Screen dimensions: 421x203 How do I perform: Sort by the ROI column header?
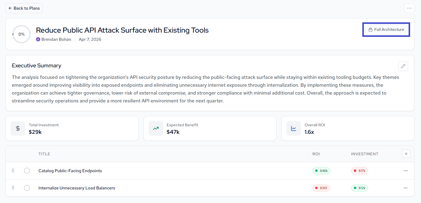[316, 154]
